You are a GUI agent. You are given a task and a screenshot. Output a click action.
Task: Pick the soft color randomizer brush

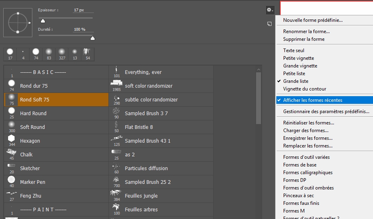tap(161, 86)
